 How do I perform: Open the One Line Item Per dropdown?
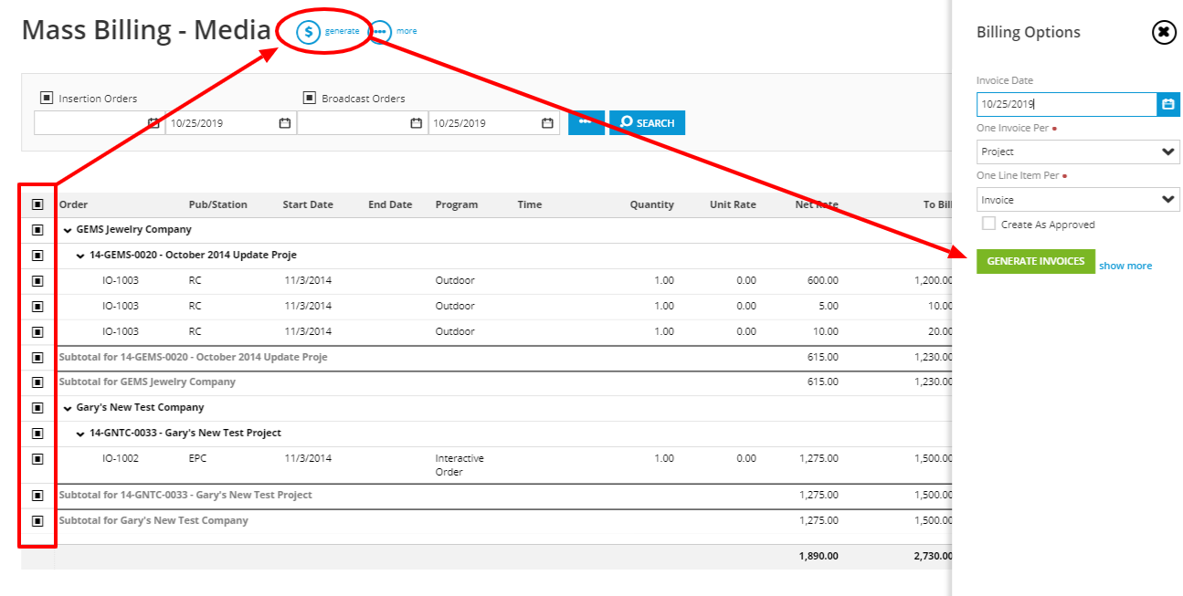(1078, 200)
